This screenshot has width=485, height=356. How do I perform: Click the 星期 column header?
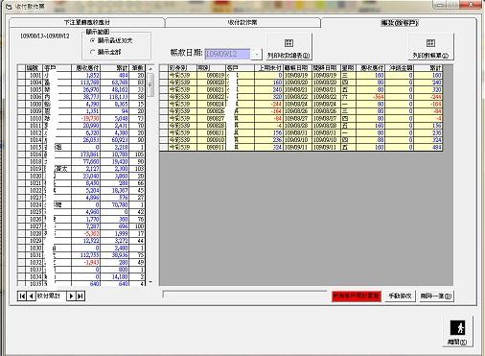pos(348,68)
